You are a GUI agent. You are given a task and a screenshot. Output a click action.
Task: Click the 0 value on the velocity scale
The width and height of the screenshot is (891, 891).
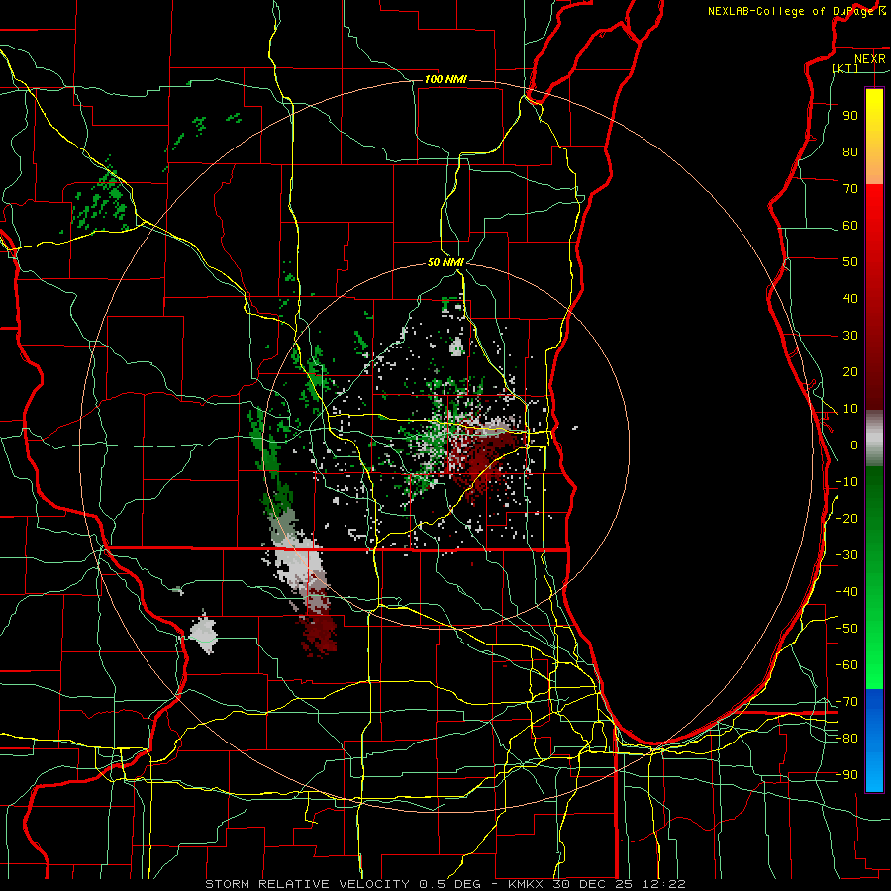pos(854,445)
